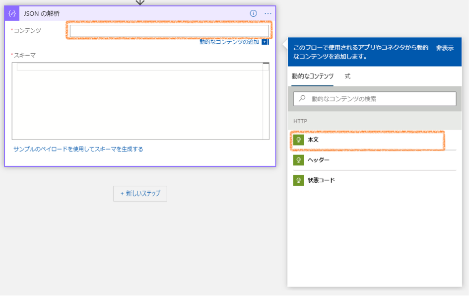Switch to the 動的なコンテンツ tab

point(313,76)
